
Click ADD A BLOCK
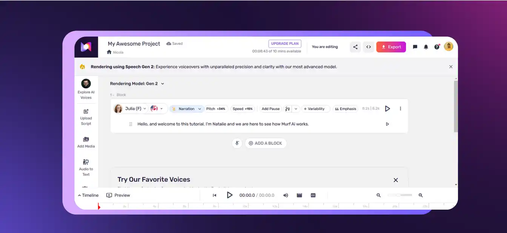pos(266,143)
